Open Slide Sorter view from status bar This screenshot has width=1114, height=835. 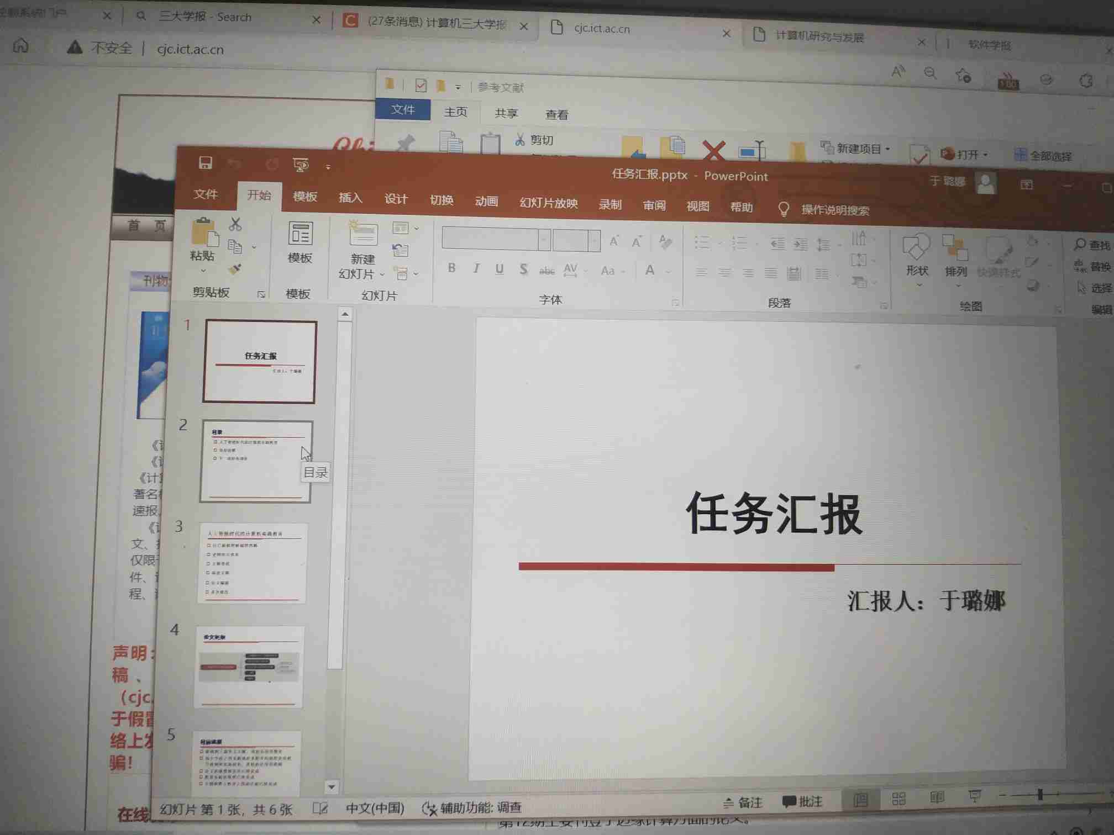click(899, 799)
